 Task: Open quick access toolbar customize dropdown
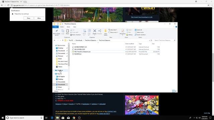pos(63,24)
